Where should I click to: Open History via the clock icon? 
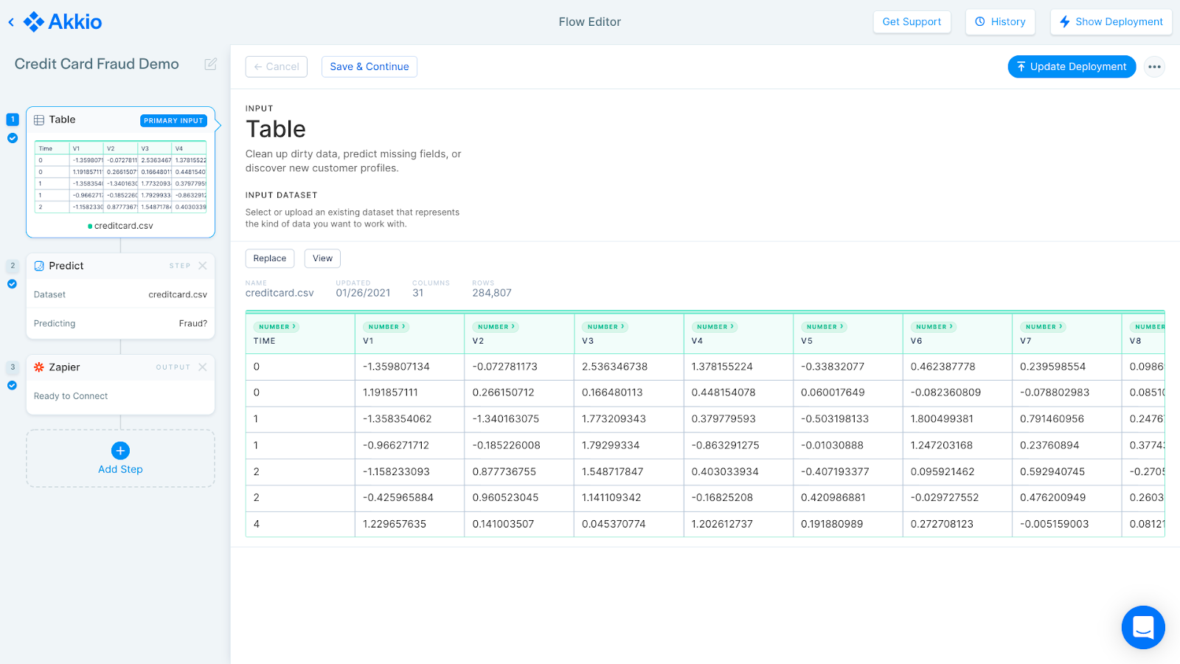pos(981,21)
